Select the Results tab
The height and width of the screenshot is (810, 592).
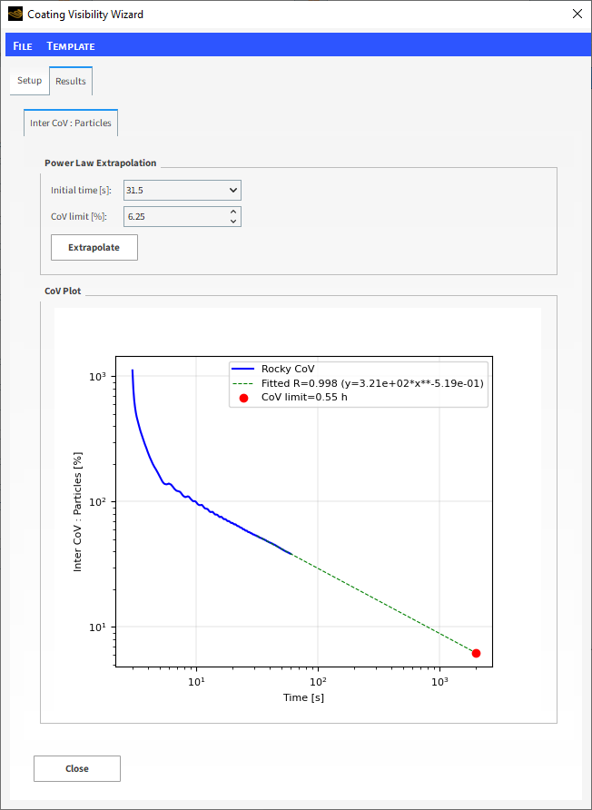71,81
